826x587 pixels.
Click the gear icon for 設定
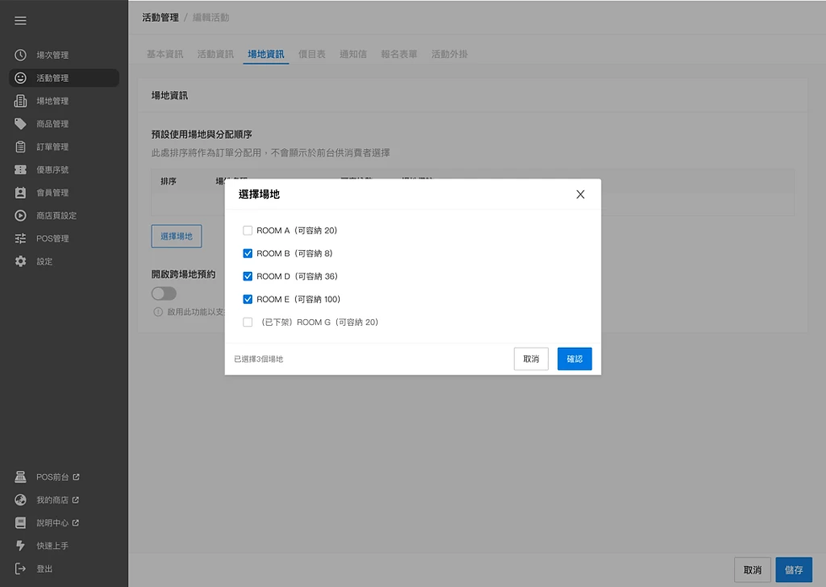tap(20, 261)
